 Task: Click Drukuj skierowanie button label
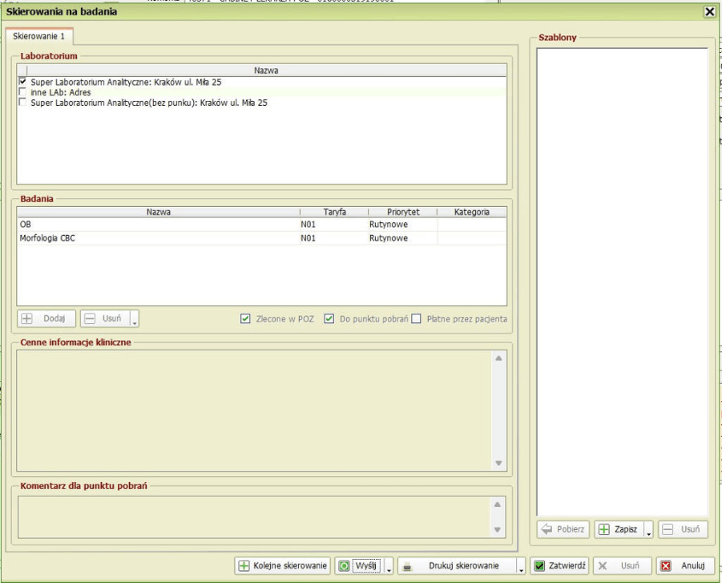pyautogui.click(x=464, y=566)
